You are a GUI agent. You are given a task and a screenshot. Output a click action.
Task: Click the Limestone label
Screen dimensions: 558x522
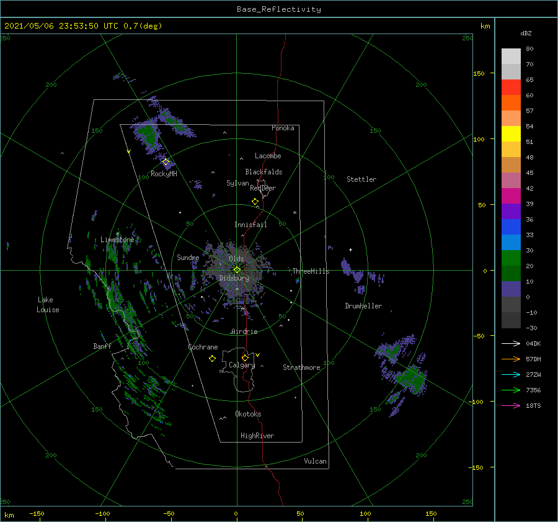117,240
